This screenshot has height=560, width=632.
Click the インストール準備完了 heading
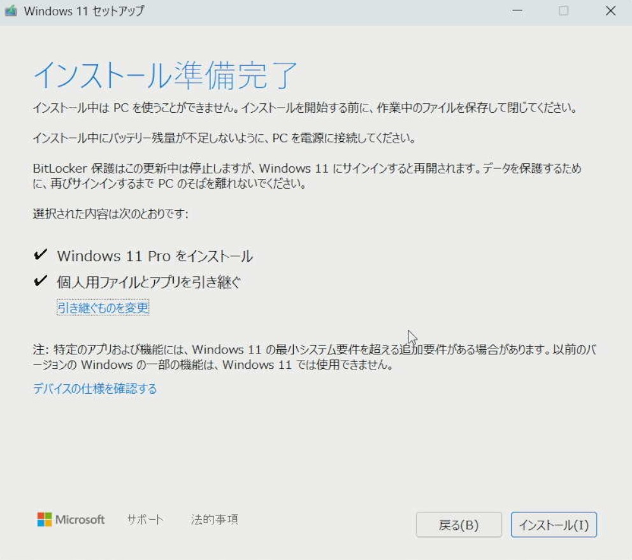click(165, 75)
